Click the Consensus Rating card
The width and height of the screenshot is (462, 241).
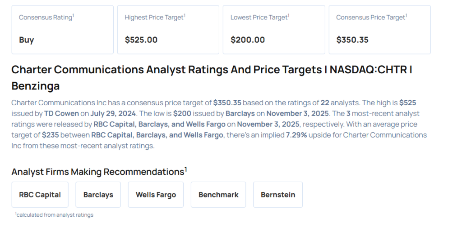[62, 30]
